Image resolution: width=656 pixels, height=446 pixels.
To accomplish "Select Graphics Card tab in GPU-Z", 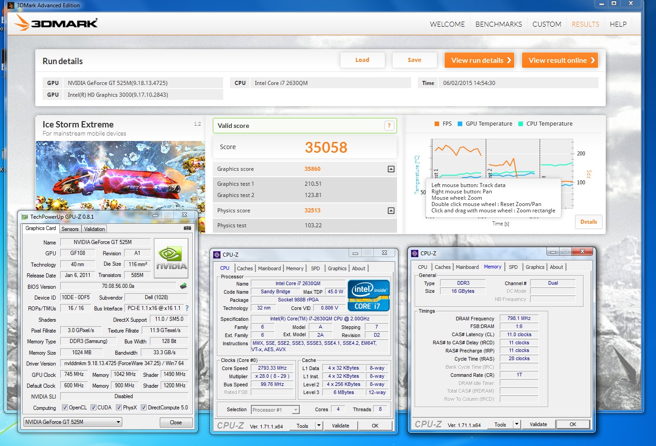I will 41,228.
